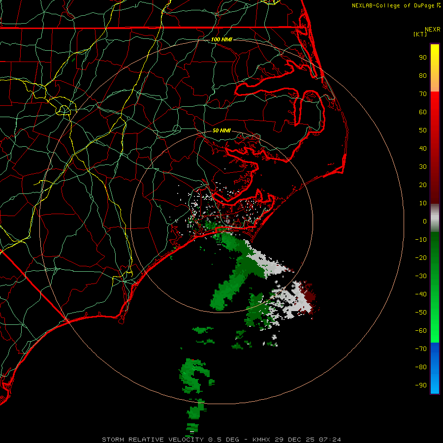443x443 pixels.
Task: Click the 07:24 timestamp in caption
Action: click(330, 440)
